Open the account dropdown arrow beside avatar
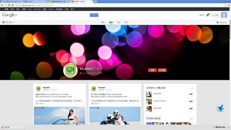 [x=228, y=15]
